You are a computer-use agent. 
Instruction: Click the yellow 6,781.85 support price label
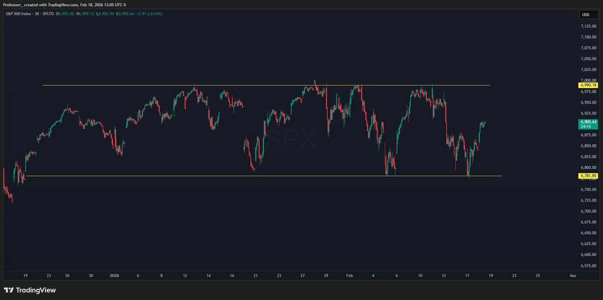pyautogui.click(x=588, y=176)
